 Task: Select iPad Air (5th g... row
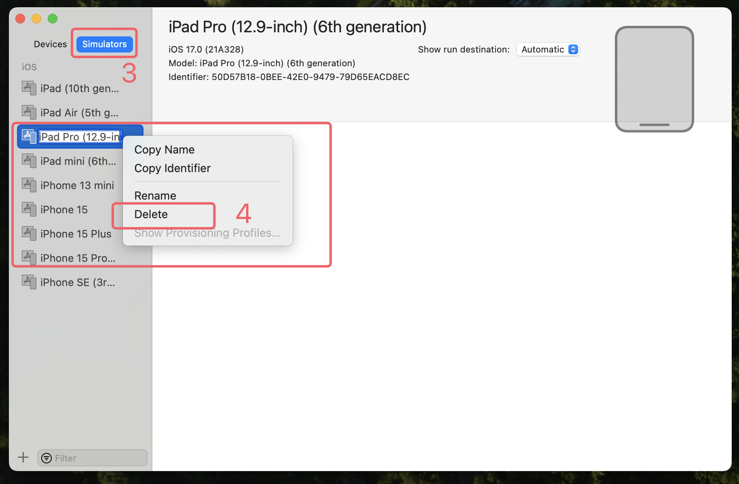click(80, 112)
